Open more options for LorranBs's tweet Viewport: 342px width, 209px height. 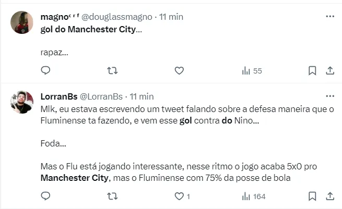click(330, 96)
